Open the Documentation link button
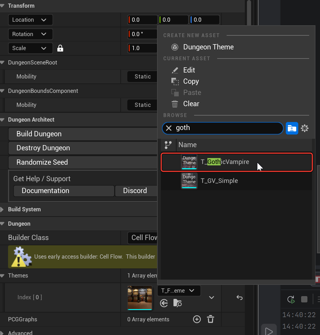Screen dimensions: 320x335 (64, 191)
